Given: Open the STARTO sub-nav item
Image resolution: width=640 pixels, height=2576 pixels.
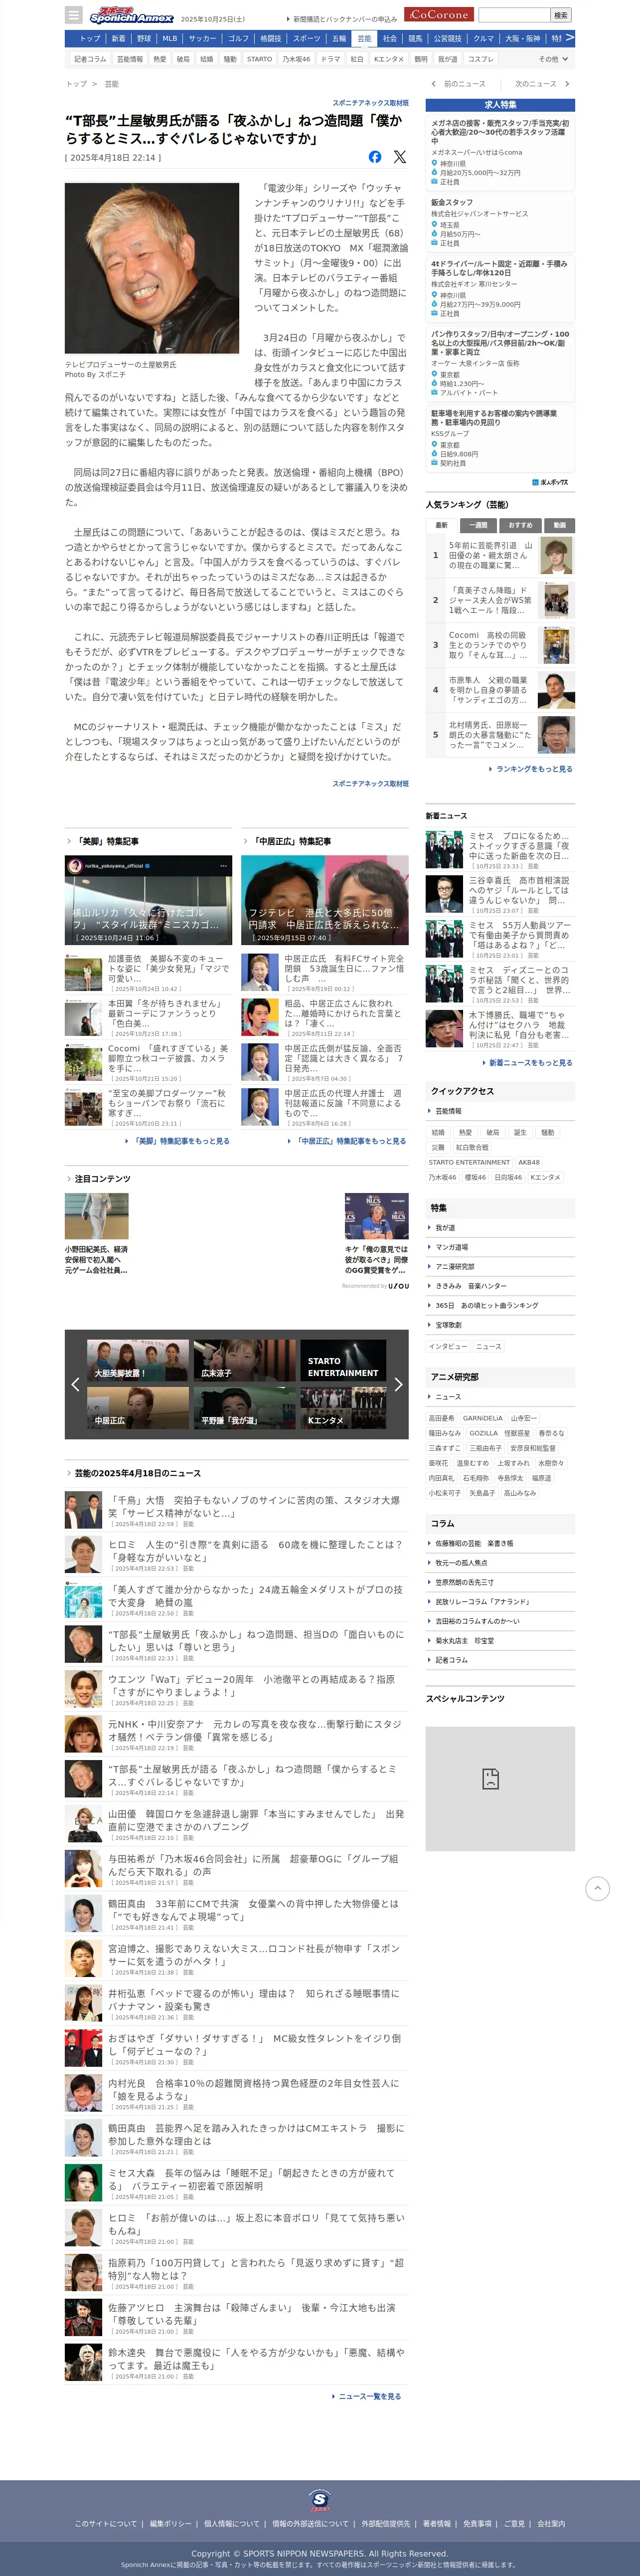Looking at the screenshot, I should [259, 59].
